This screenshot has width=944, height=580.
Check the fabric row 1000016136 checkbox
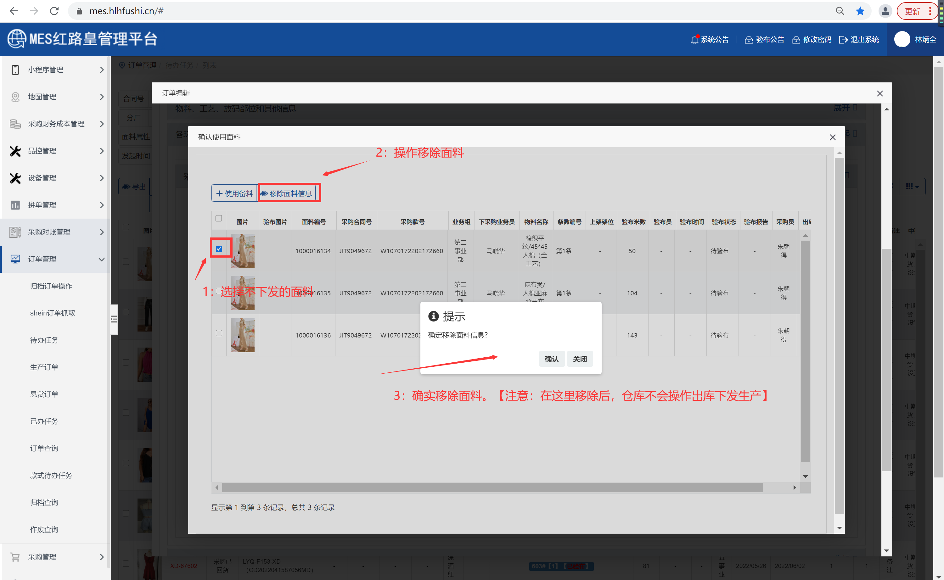coord(219,333)
